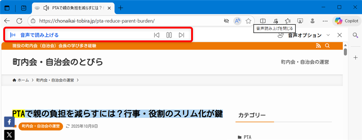Click the 現役の町内会（自治会）会長の学び多き経験 tagline

coord(54,46)
